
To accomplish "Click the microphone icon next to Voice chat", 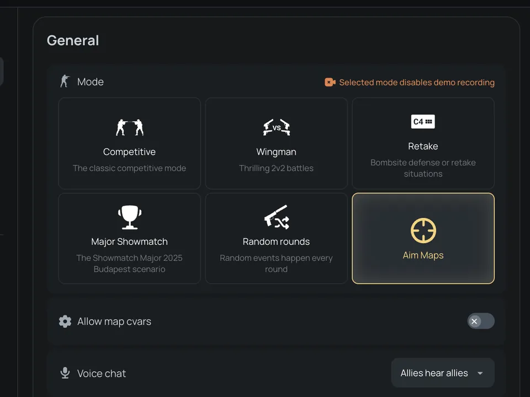I will [65, 373].
